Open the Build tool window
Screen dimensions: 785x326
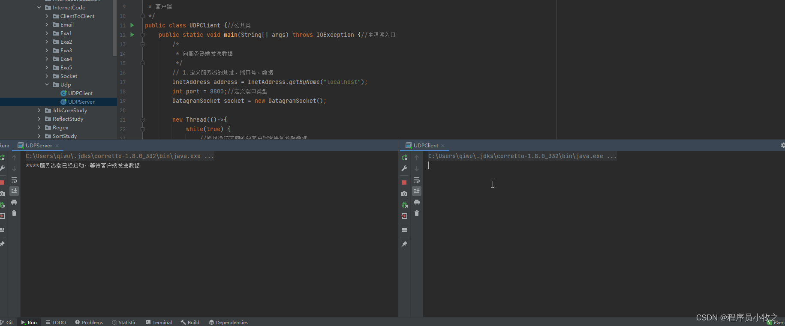pos(190,322)
